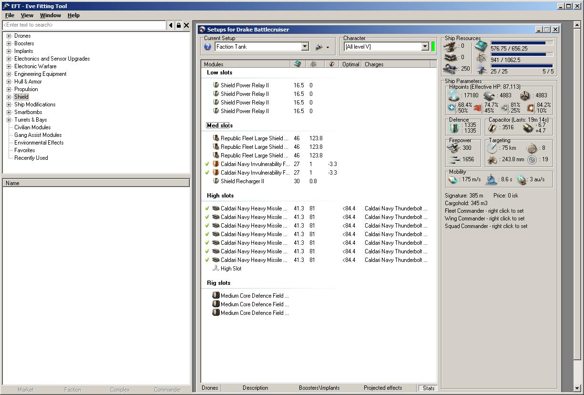The width and height of the screenshot is (584, 395).
Task: Click the turret hardpoints icon in Ship Resources
Action: [450, 46]
